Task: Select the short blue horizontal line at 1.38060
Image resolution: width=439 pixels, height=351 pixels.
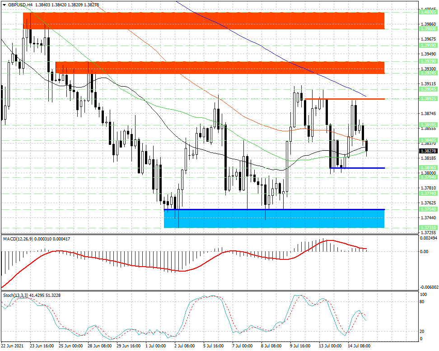Action: 358,168
